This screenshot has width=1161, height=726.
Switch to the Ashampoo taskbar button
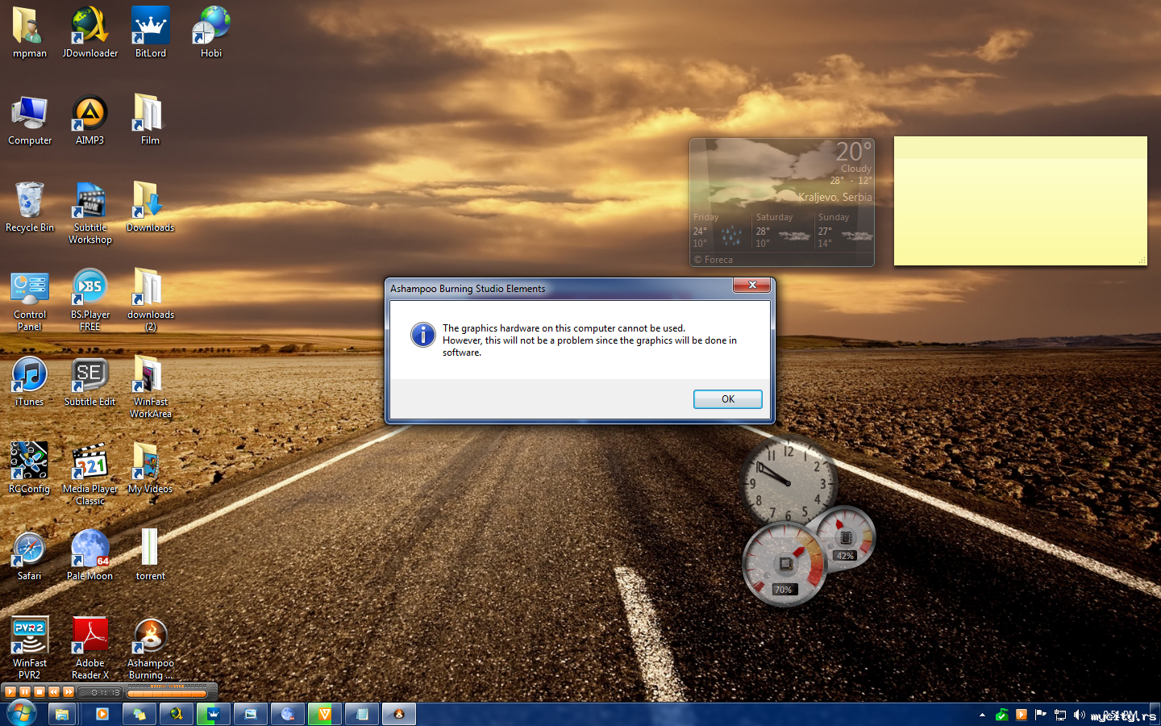coord(399,714)
